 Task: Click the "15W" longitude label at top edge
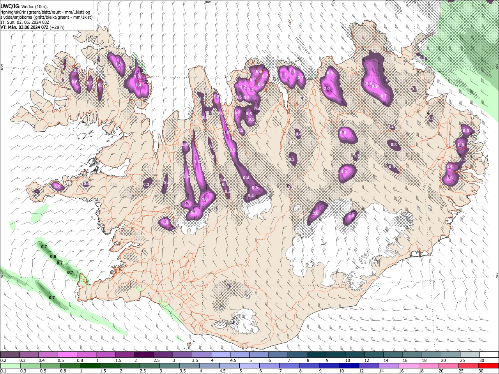click(x=413, y=2)
